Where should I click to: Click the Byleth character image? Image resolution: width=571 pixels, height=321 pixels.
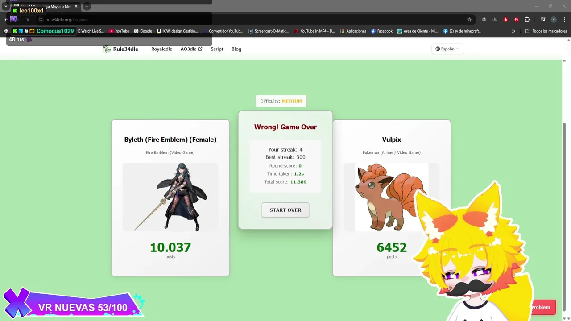pos(170,197)
